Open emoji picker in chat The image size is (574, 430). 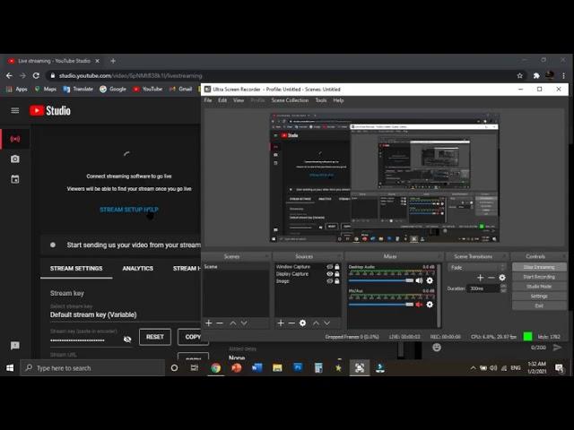coord(437,348)
